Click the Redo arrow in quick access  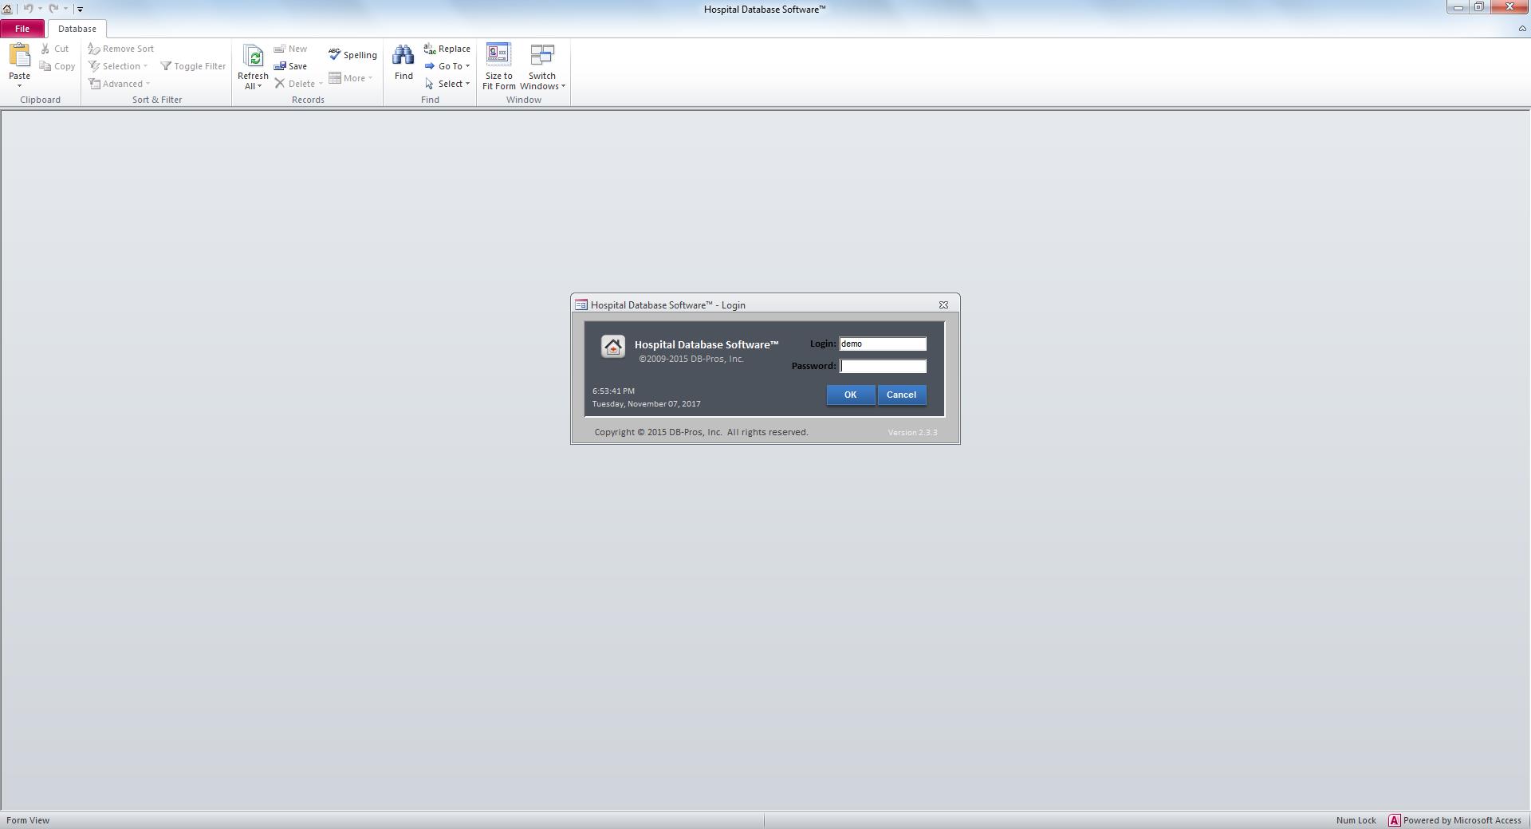coord(53,9)
